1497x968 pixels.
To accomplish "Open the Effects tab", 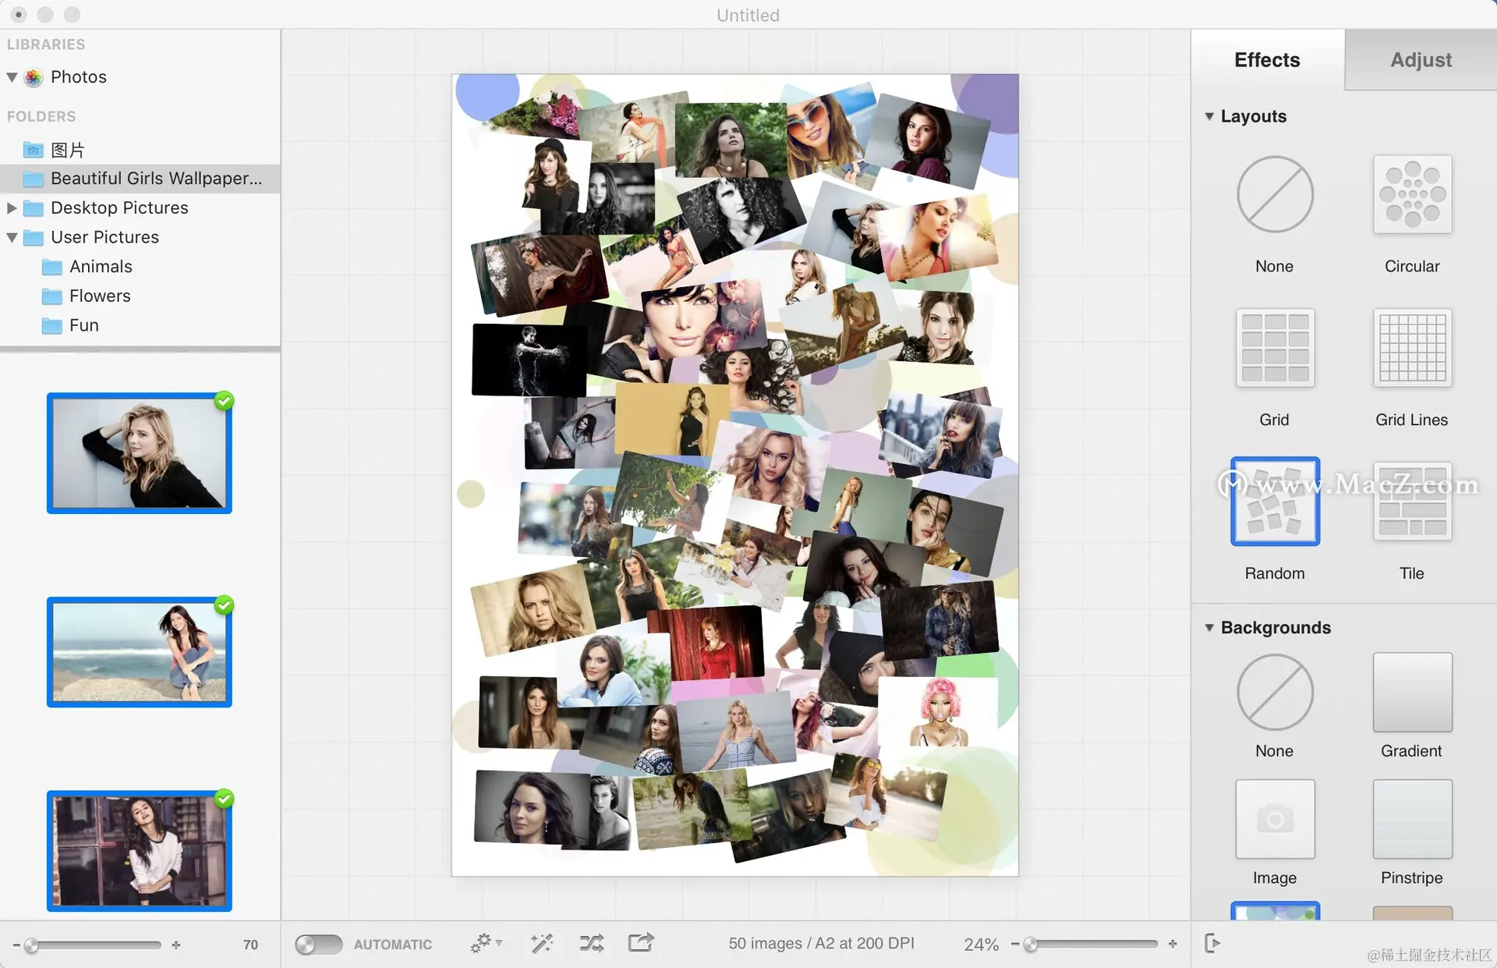I will (x=1267, y=60).
